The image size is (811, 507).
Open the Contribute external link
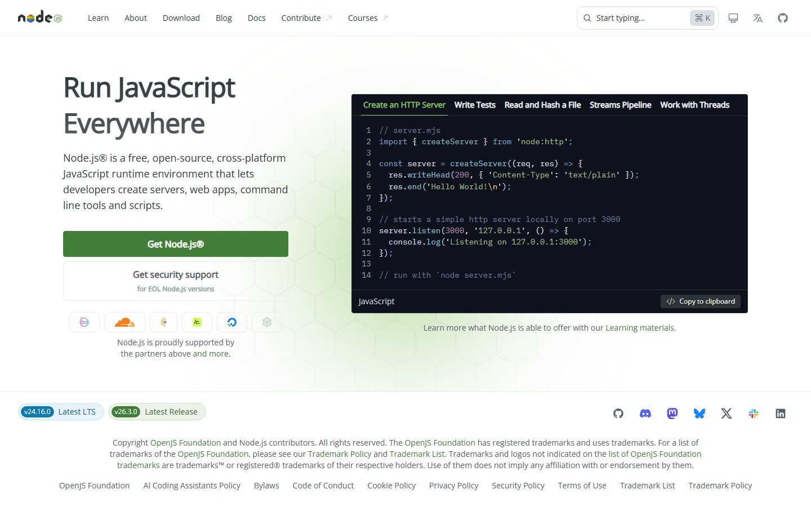click(x=306, y=18)
